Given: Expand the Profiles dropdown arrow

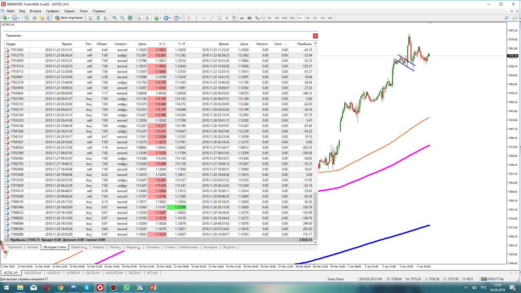Looking at the screenshot, I should pos(19,18).
